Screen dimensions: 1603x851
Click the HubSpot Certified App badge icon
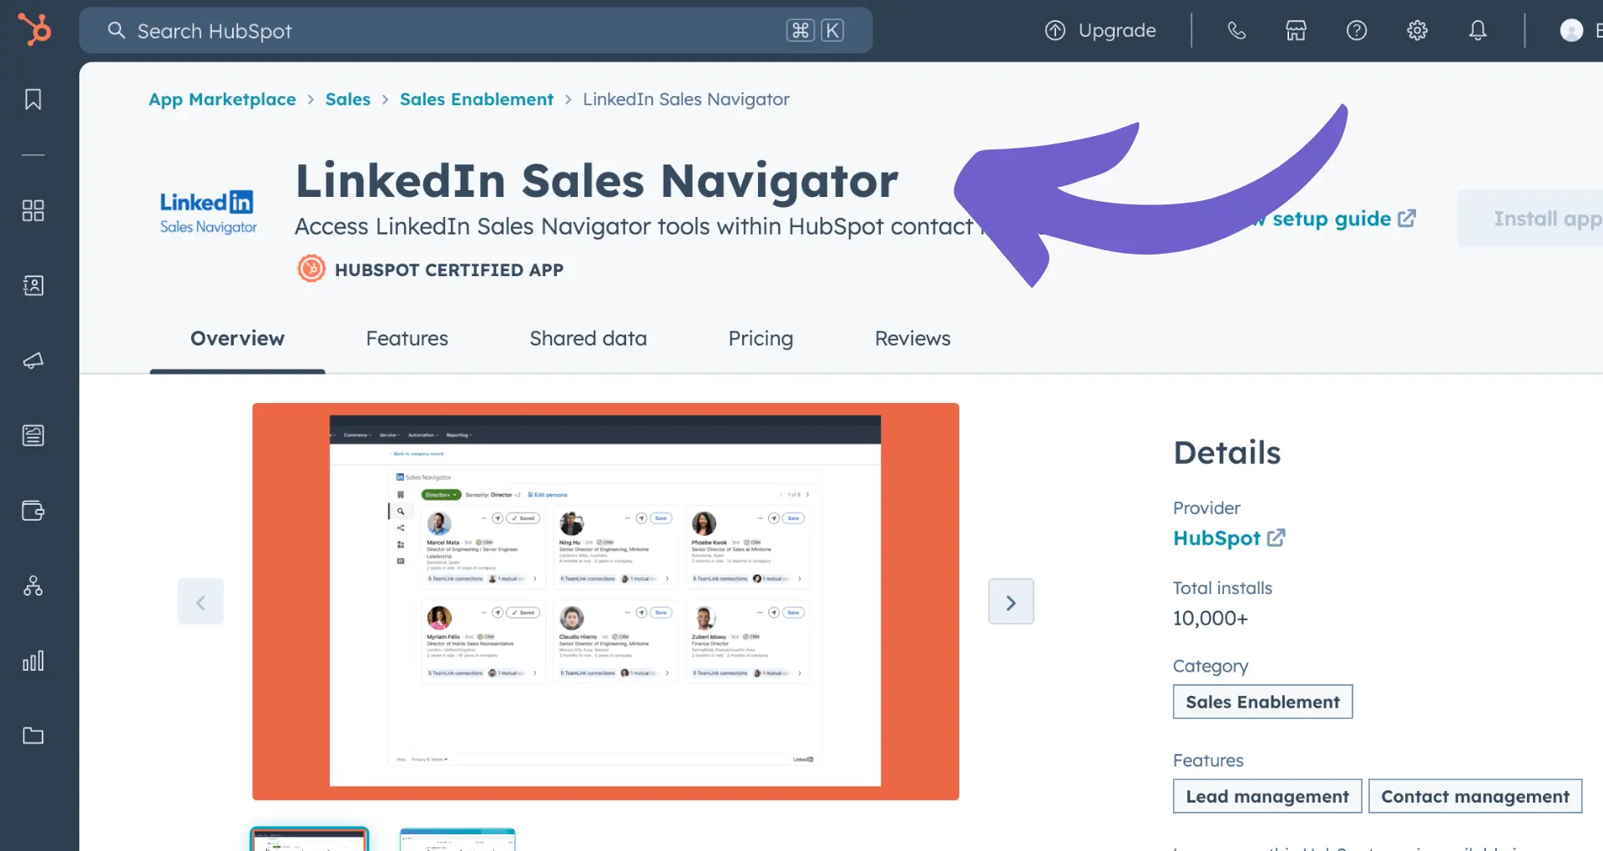pos(311,269)
